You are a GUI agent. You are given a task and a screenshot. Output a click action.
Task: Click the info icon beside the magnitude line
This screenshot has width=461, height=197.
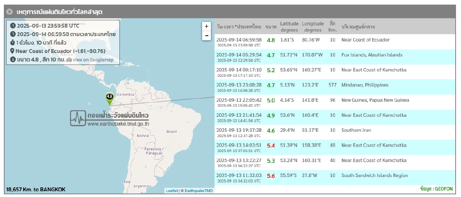[13, 60]
